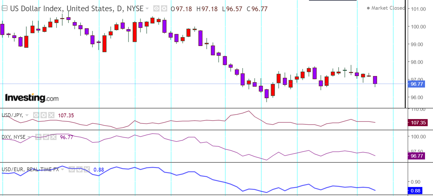The image size is (433, 196).
Task: Click the USD/EUR, REAL-TIME FX label
Action: point(30,169)
